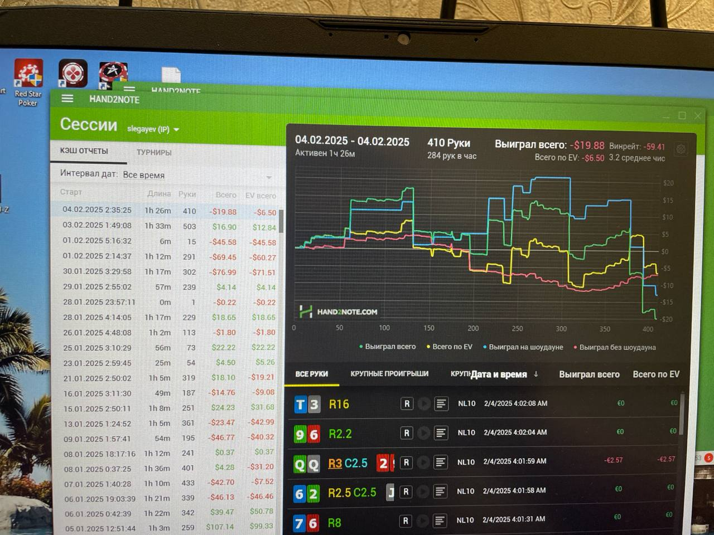Click the R3 action link in QQ hand
The height and width of the screenshot is (535, 714).
pos(335,463)
